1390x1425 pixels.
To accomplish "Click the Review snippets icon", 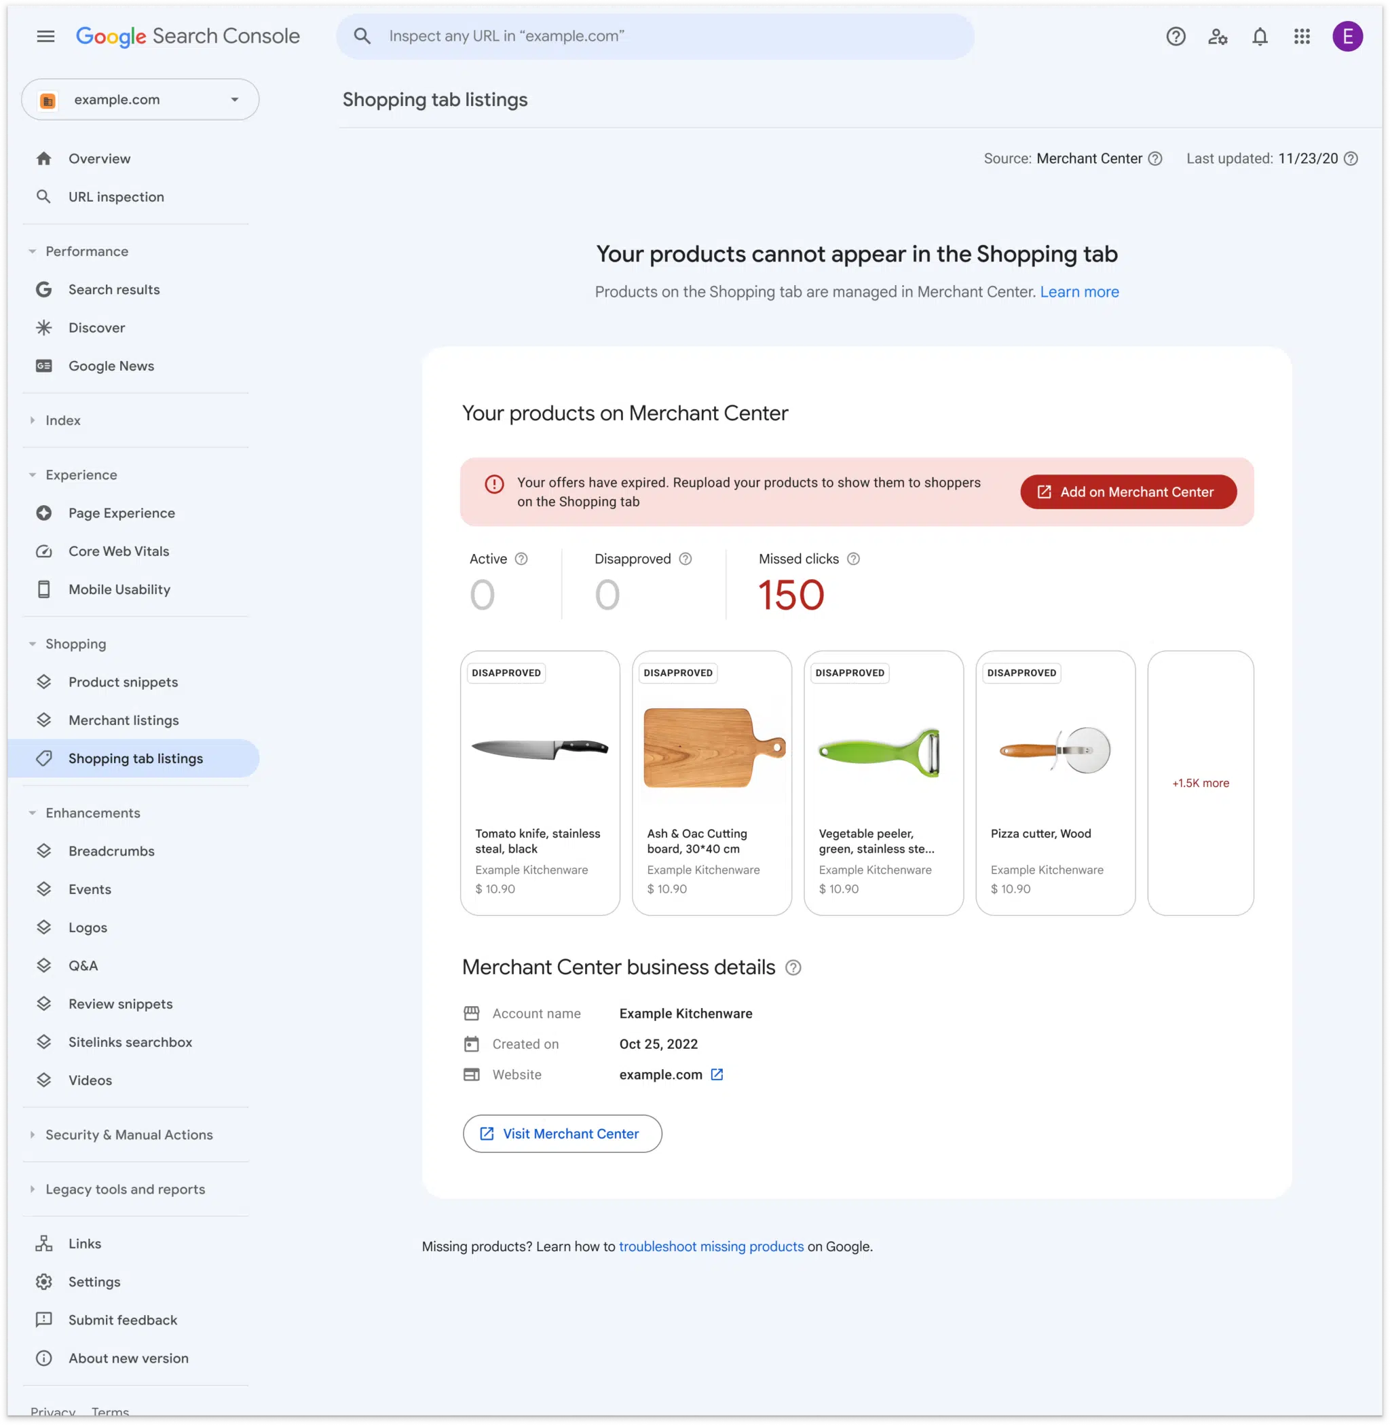I will [42, 1003].
